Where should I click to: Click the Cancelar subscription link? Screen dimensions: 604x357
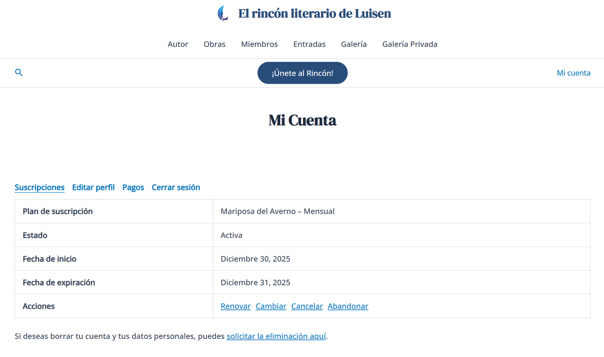click(x=307, y=306)
